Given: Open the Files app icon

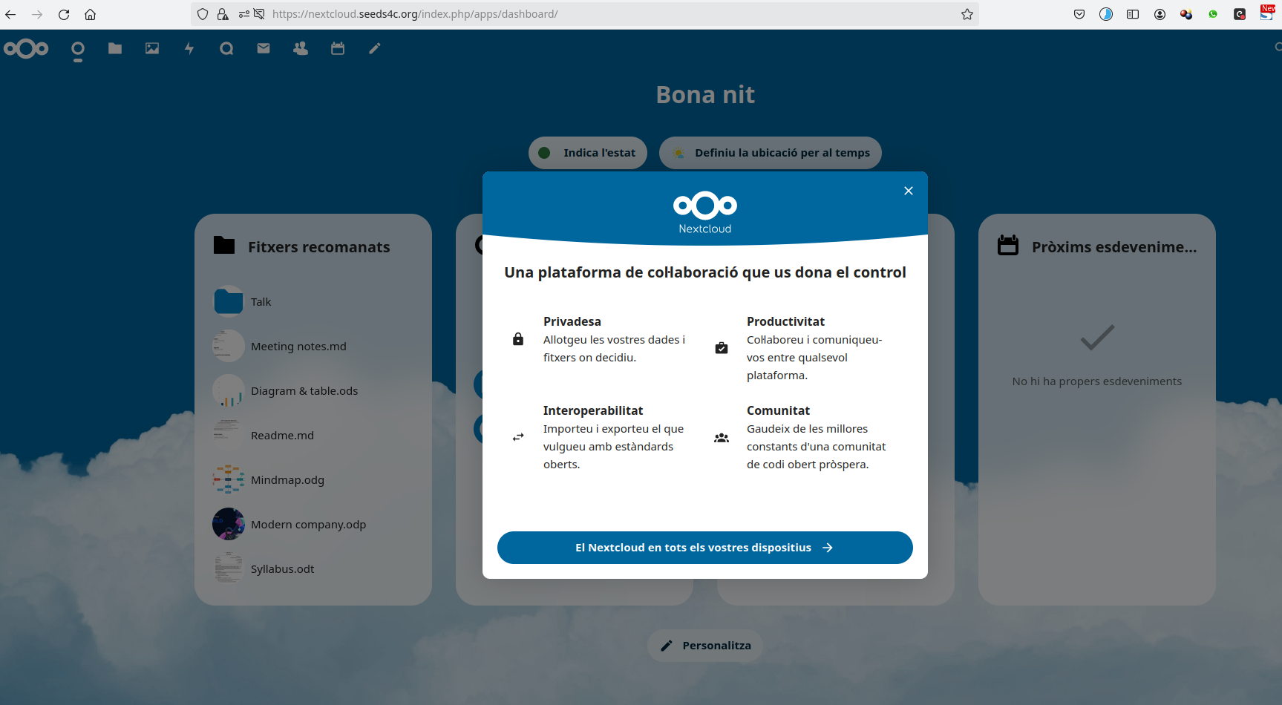Looking at the screenshot, I should tap(115, 48).
